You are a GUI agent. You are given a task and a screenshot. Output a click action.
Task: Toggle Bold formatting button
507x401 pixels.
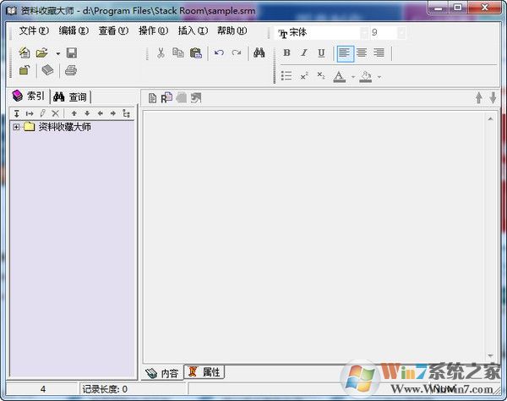[x=286, y=52]
